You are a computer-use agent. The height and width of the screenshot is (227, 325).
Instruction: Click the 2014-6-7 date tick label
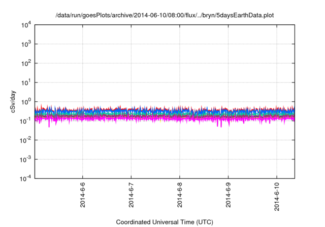coord(131,195)
